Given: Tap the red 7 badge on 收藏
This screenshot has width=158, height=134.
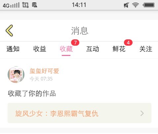Looking at the screenshot, I should [x=75, y=43].
